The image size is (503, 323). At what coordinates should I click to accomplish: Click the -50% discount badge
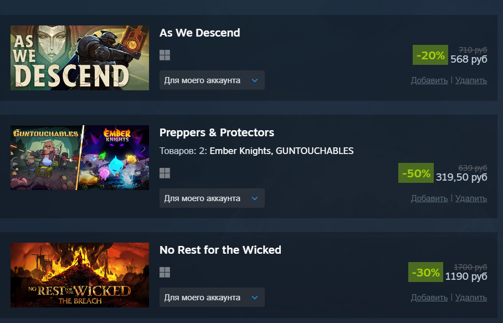tap(415, 173)
